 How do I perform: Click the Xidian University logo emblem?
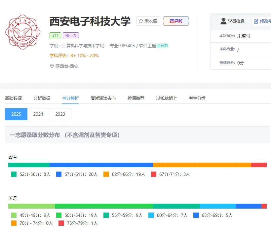pos(23,32)
